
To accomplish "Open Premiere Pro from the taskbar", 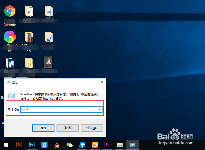I will point(107,145).
